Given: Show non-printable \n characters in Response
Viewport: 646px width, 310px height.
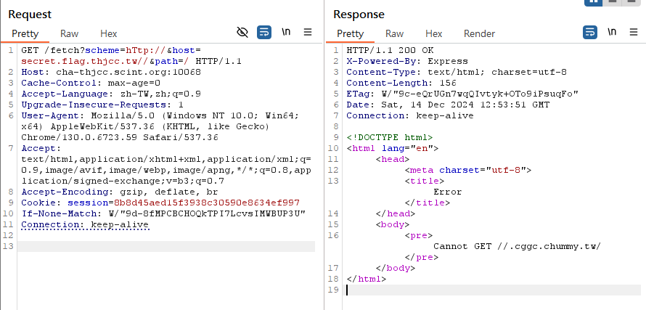Looking at the screenshot, I should (x=612, y=32).
